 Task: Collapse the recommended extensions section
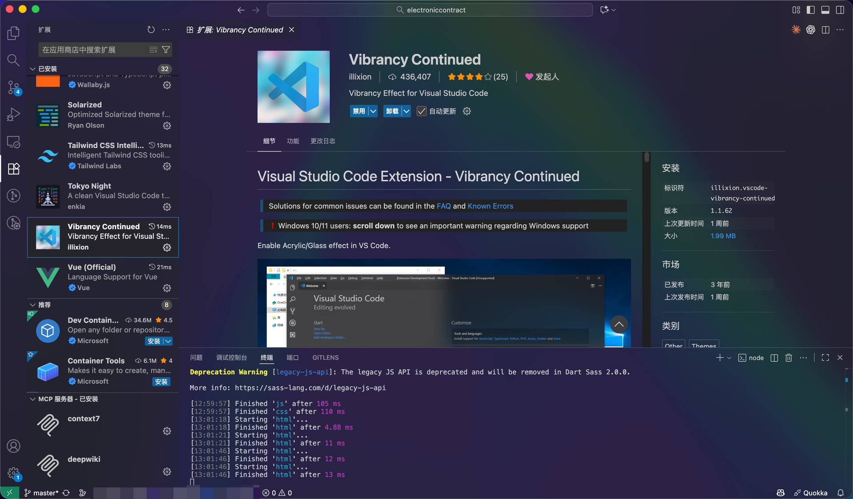(32, 305)
